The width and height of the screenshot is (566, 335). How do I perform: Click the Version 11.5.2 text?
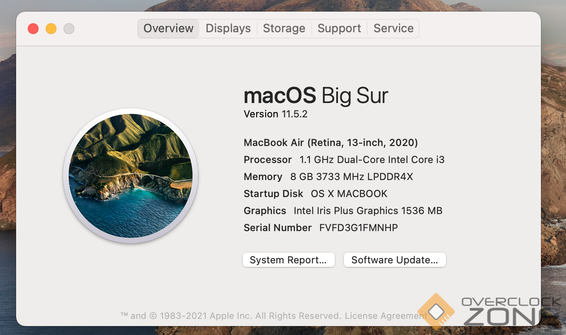[275, 114]
